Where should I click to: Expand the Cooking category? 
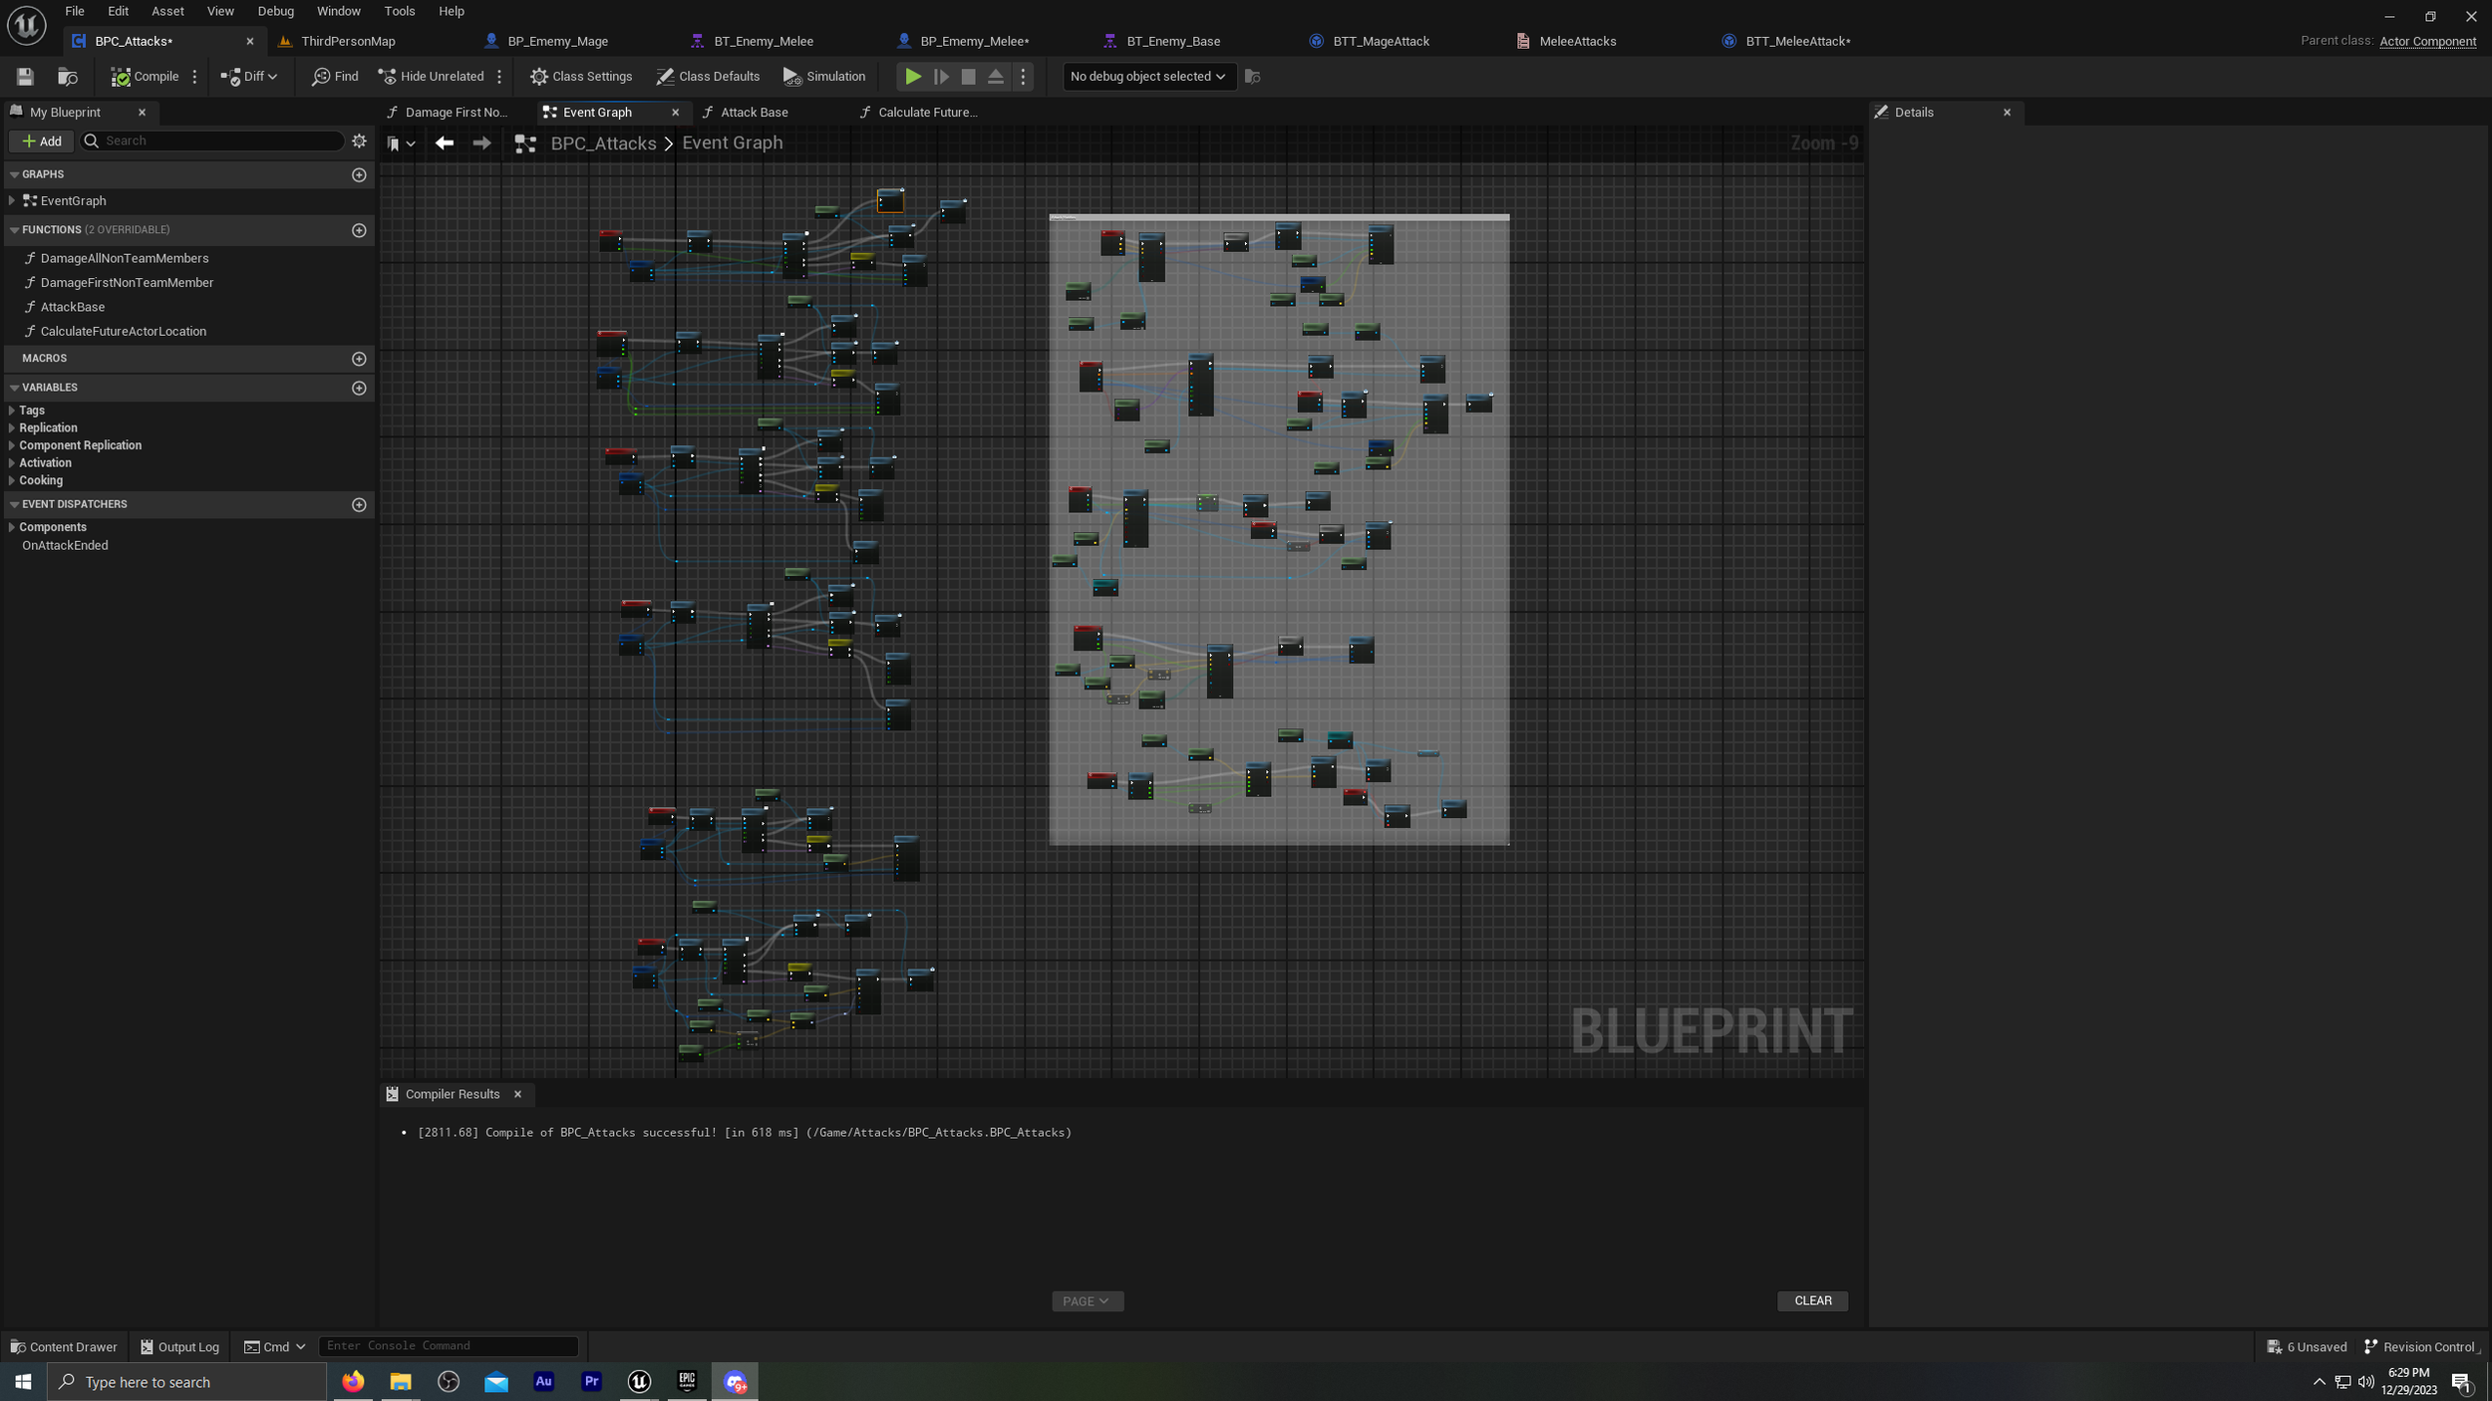pos(12,480)
